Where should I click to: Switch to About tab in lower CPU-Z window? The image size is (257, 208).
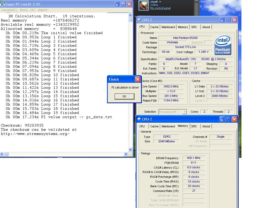tap(206, 126)
